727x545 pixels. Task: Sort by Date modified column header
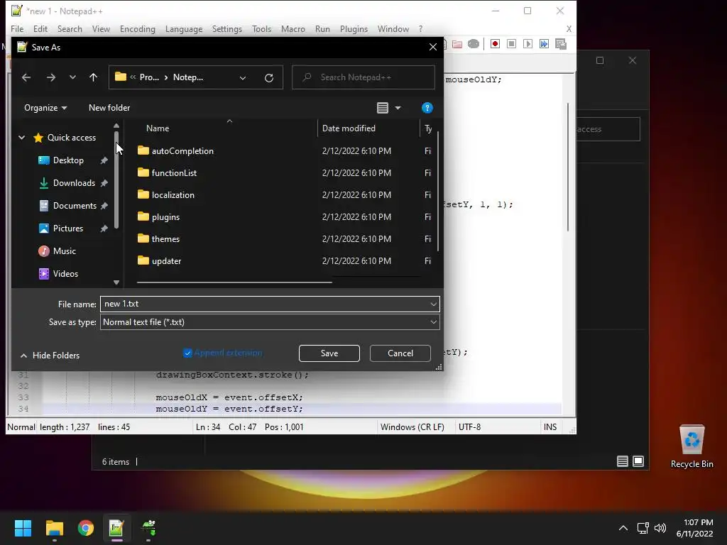349,128
